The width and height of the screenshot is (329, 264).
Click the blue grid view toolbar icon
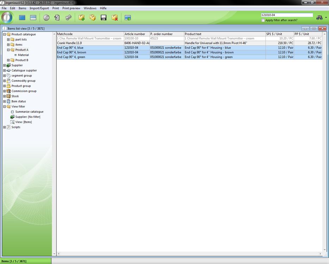[22, 18]
